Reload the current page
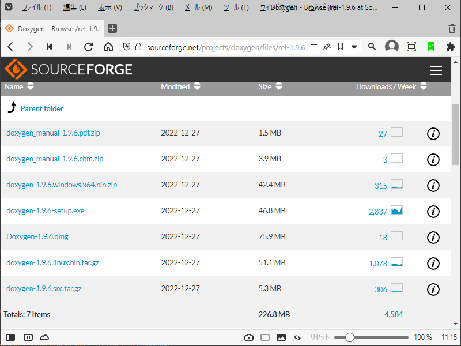The width and height of the screenshot is (461, 346). click(88, 47)
